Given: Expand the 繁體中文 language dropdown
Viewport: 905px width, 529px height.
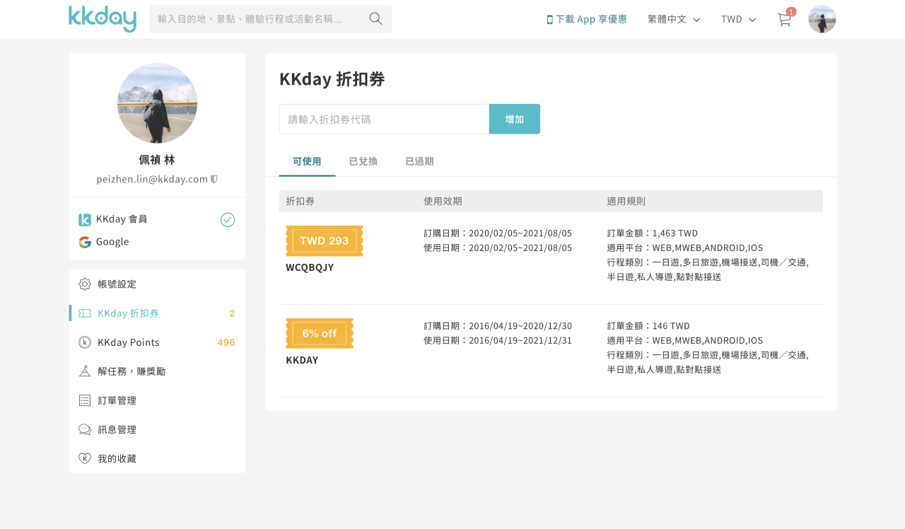Looking at the screenshot, I should [x=674, y=19].
